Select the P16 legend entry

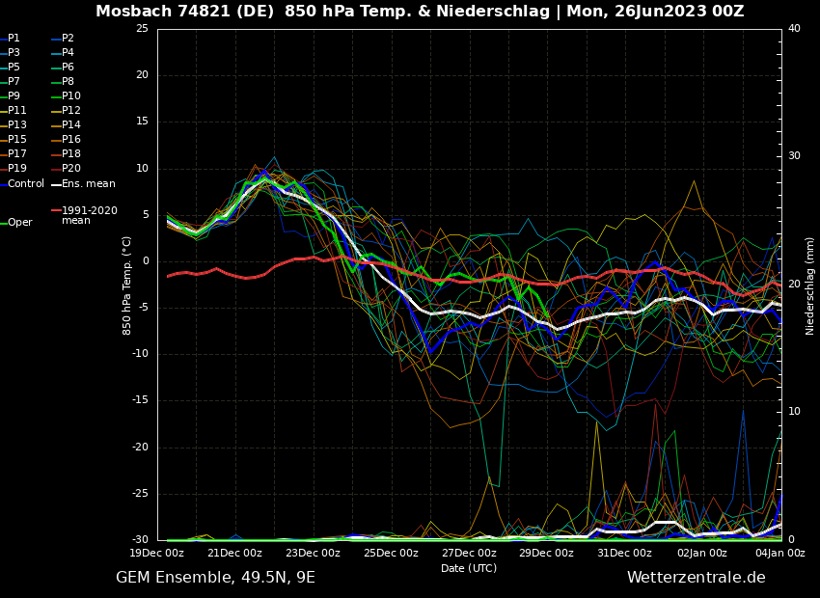[x=70, y=140]
